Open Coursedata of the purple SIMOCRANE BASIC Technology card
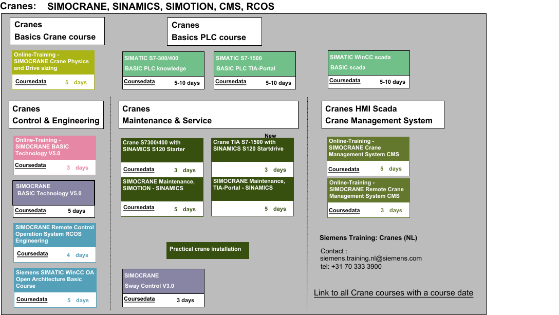559x315 pixels. click(x=30, y=211)
